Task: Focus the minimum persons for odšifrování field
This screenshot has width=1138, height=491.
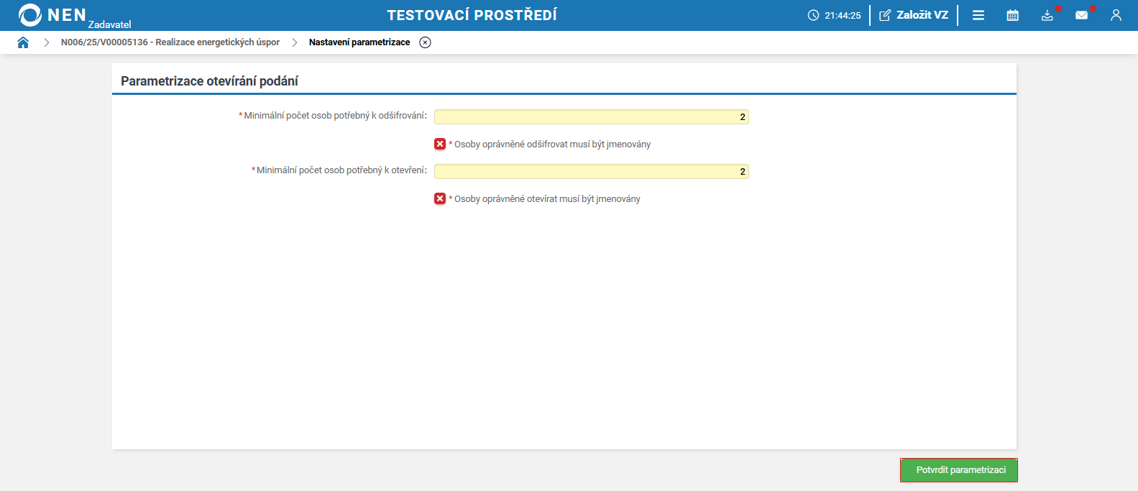Action: [591, 116]
